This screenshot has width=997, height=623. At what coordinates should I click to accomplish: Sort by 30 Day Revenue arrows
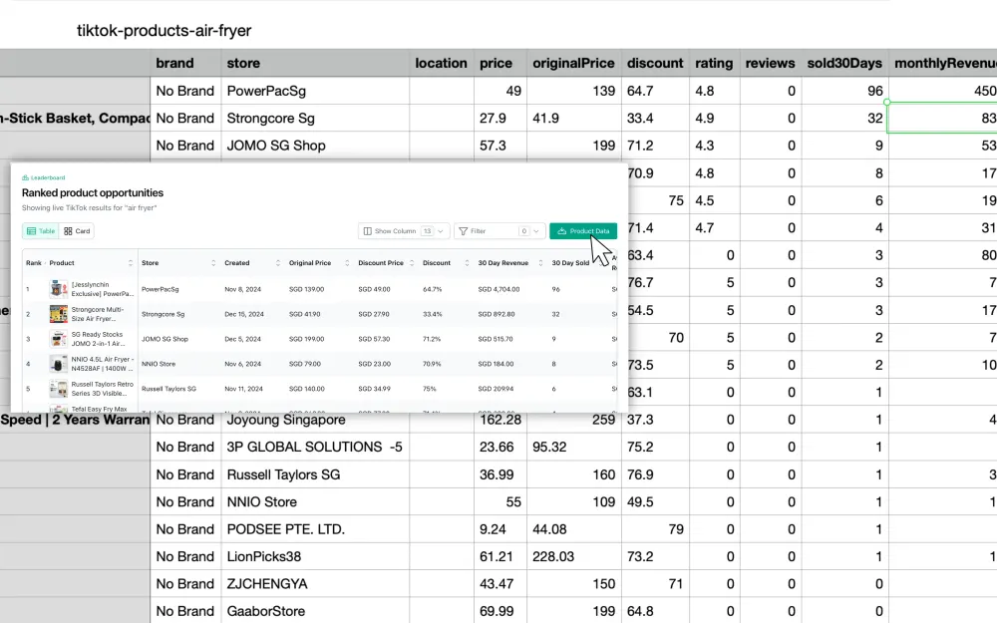point(540,262)
